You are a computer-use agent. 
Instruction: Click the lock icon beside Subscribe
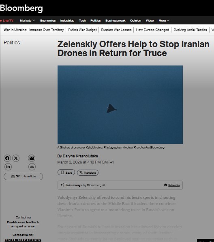click(x=165, y=185)
